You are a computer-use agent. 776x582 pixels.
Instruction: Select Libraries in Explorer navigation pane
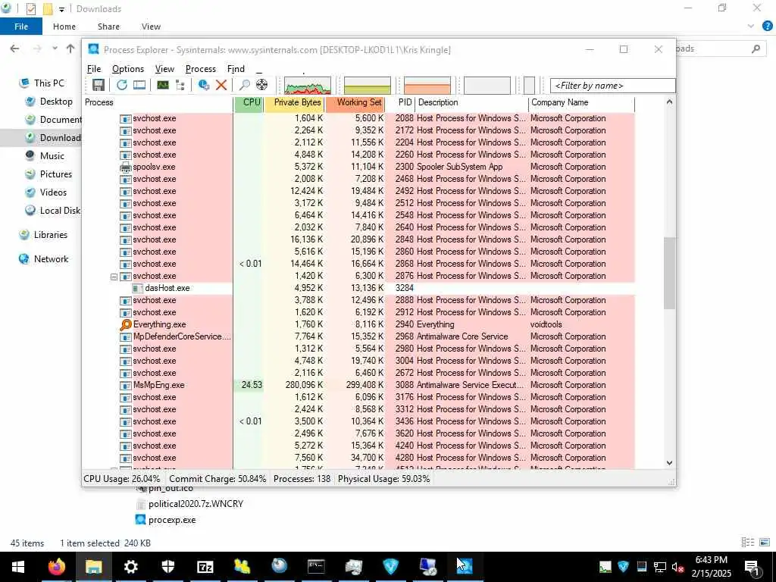tap(50, 235)
